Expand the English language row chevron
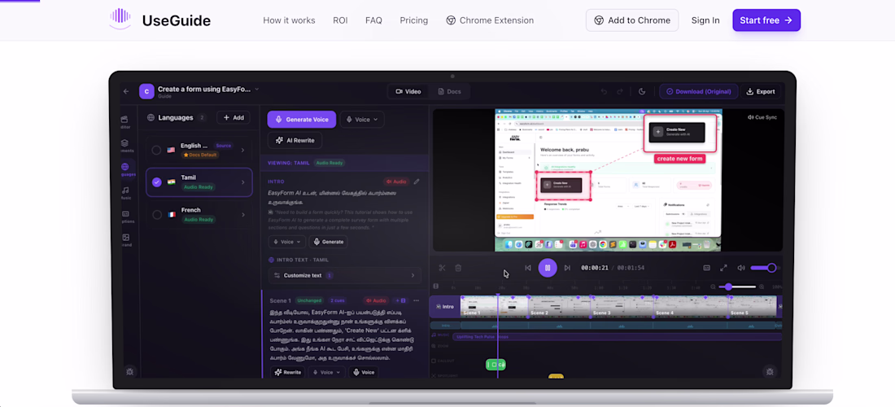Screen dimensions: 895x407 [242, 150]
